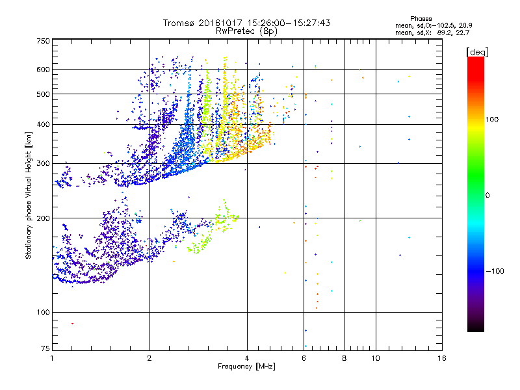Click the y-axis tick label "400"
Screen dimensions: 520x390
coord(43,125)
